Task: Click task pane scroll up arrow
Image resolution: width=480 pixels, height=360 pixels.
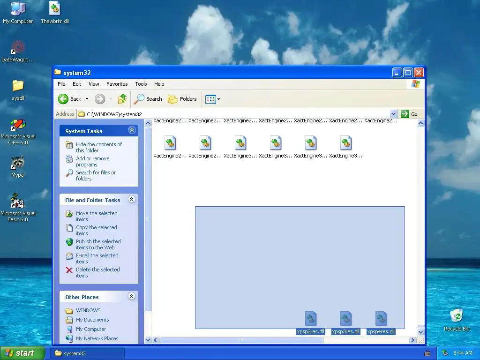Action: point(148,123)
